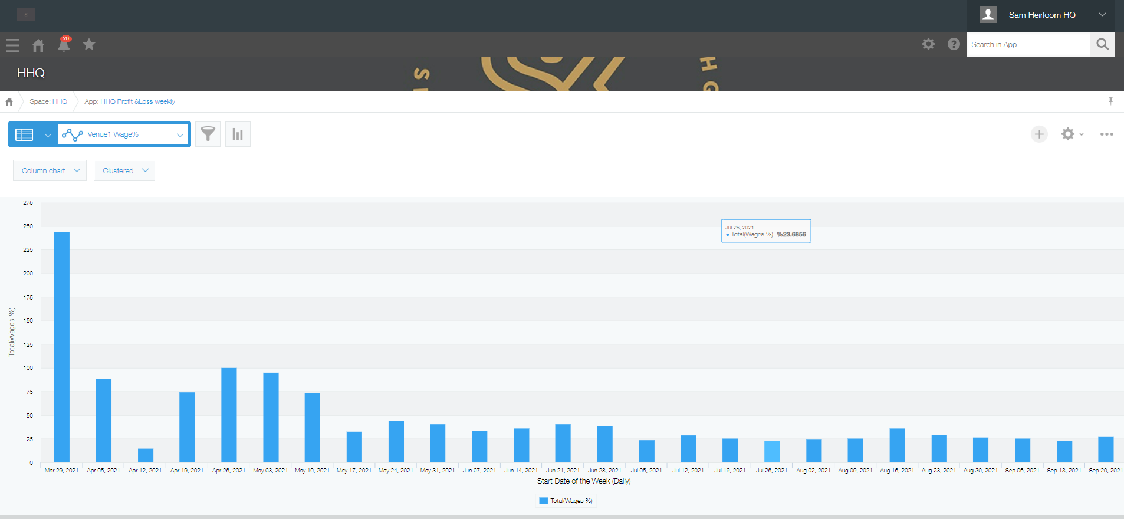Open the bar graph aggregate icon

238,134
